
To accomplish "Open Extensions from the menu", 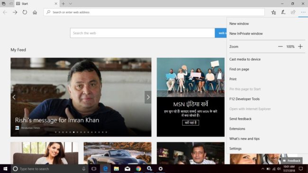I will coord(237,129).
